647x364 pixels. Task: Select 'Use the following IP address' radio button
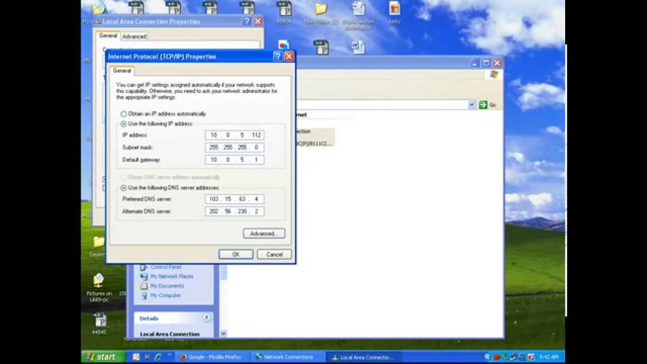(124, 124)
